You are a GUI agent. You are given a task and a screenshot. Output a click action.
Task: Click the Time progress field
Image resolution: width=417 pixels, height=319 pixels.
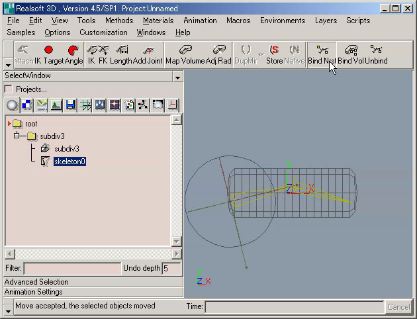[x=295, y=307]
